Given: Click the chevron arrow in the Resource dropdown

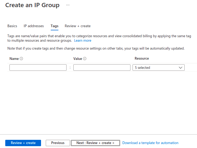Looking at the screenshot, I should [180, 68].
